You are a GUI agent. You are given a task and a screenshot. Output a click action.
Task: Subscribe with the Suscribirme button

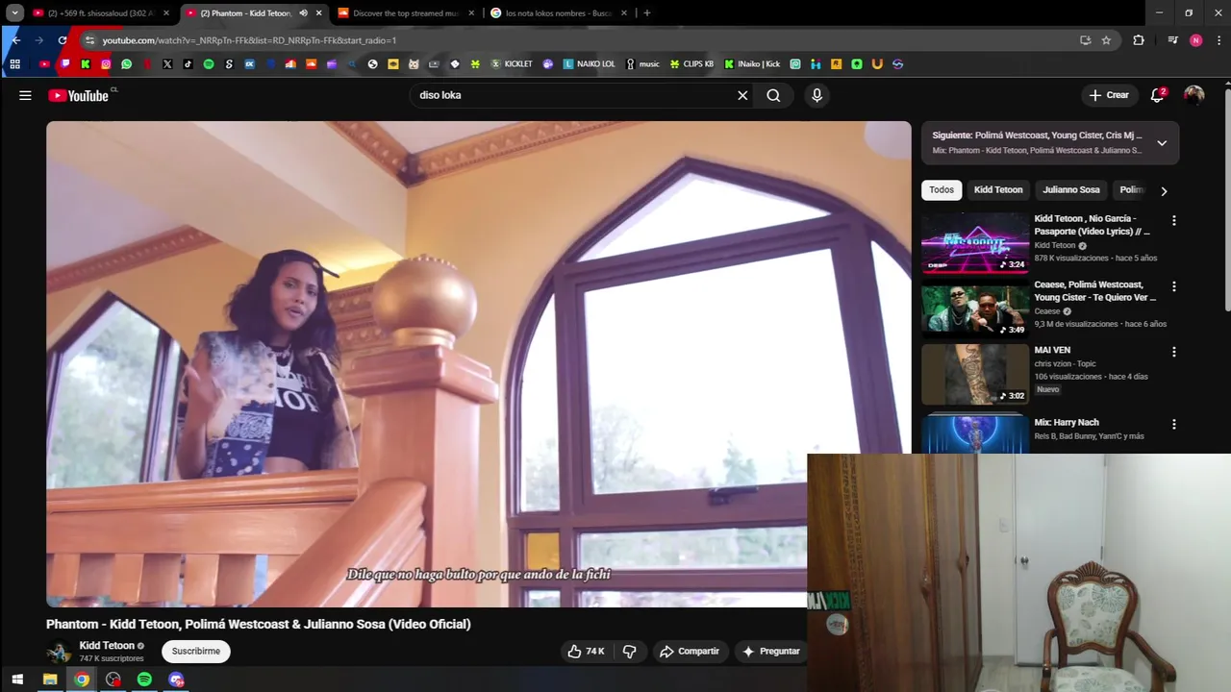pos(196,651)
